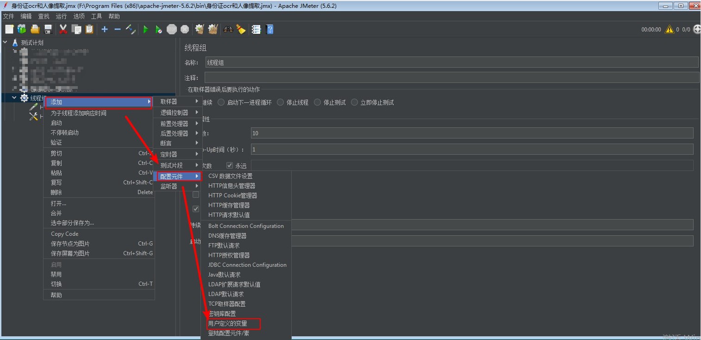Click the Toggle enable/disable toolbar icon
Screen dimensions: 701x340
point(131,29)
